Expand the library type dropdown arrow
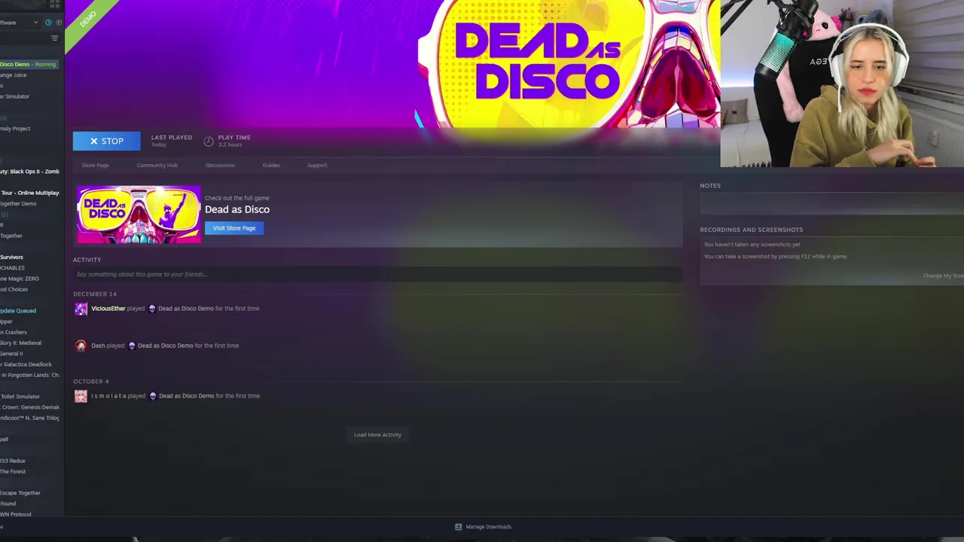This screenshot has height=542, width=964. point(35,23)
